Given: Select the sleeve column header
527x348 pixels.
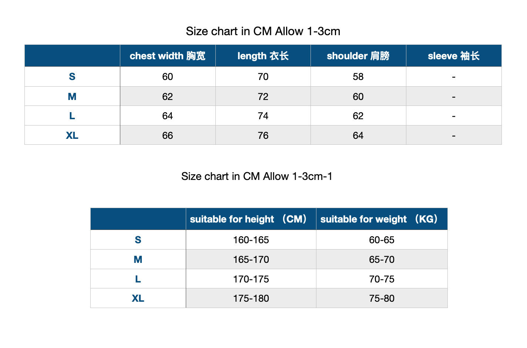Looking at the screenshot, I should (454, 56).
